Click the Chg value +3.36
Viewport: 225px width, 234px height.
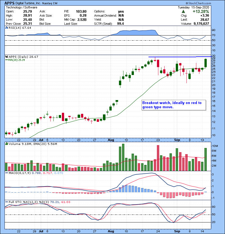pyautogui.click(x=204, y=16)
